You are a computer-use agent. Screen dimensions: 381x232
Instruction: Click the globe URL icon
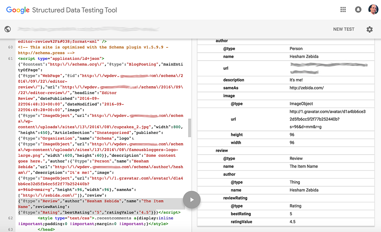click(8, 29)
